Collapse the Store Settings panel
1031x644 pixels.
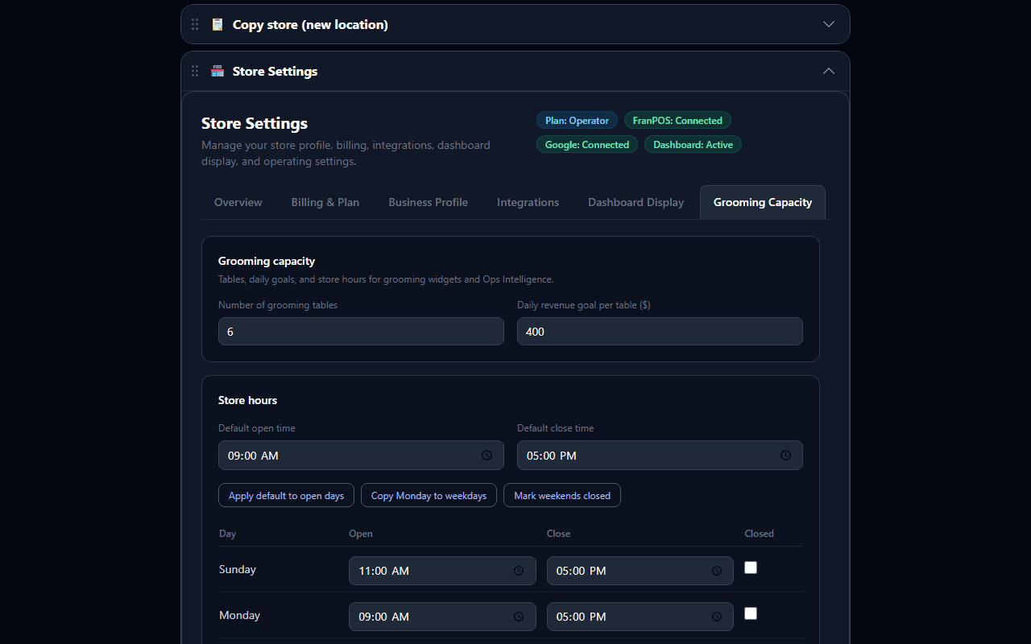(x=829, y=71)
